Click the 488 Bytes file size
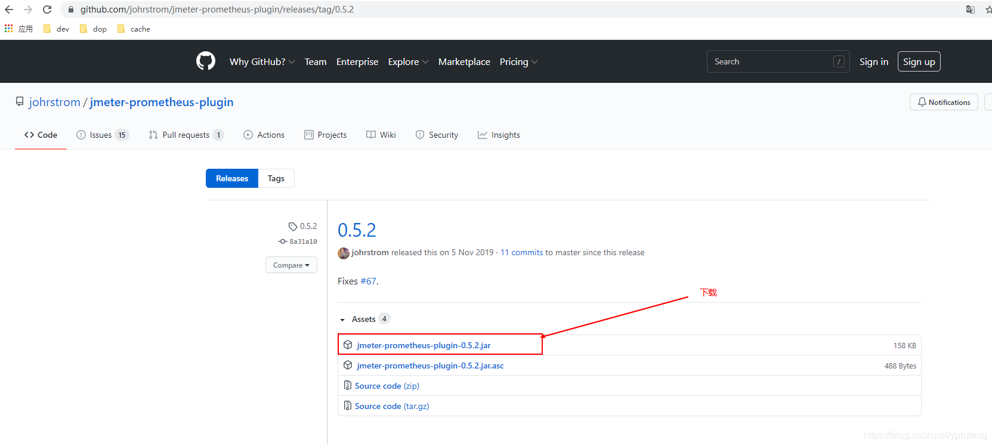The width and height of the screenshot is (992, 446). pos(900,366)
